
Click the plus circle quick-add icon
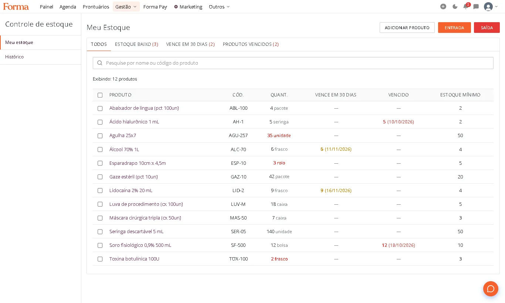pos(443,7)
